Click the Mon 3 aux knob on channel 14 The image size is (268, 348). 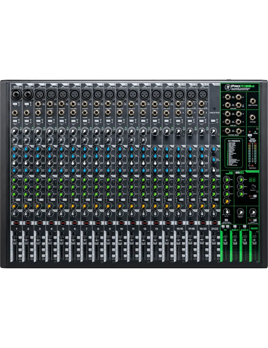(167, 194)
